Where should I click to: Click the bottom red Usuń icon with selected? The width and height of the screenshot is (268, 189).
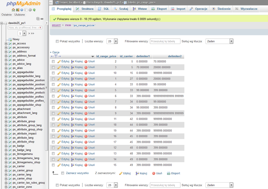pos(154,173)
